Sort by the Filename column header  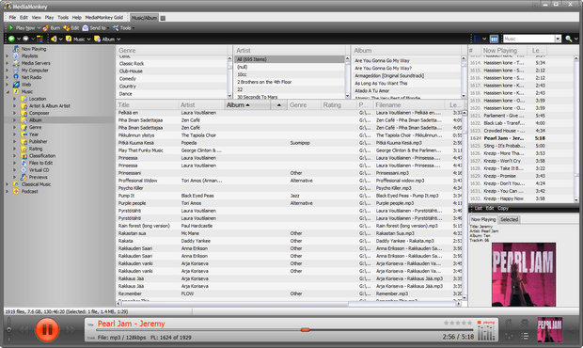[x=409, y=105]
